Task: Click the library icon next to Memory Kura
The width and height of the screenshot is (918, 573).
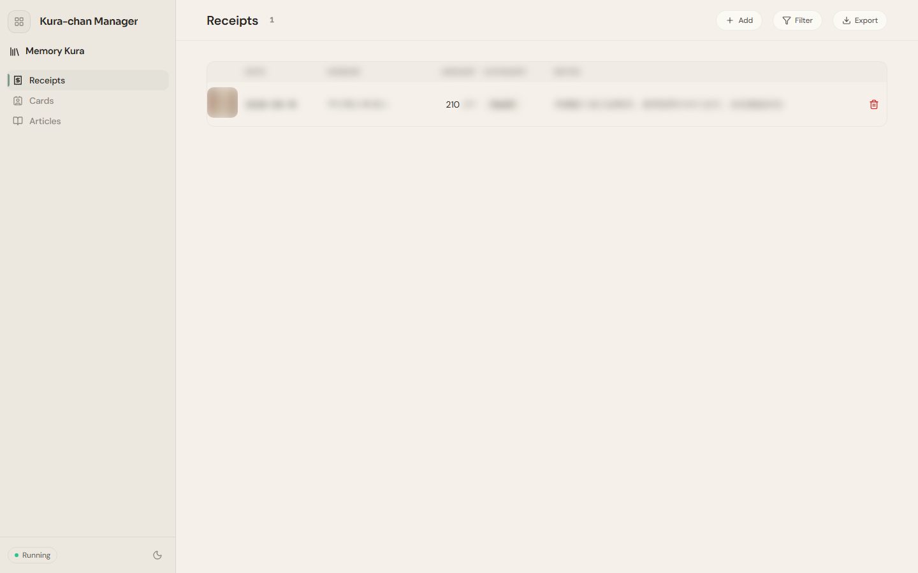Action: pyautogui.click(x=14, y=52)
